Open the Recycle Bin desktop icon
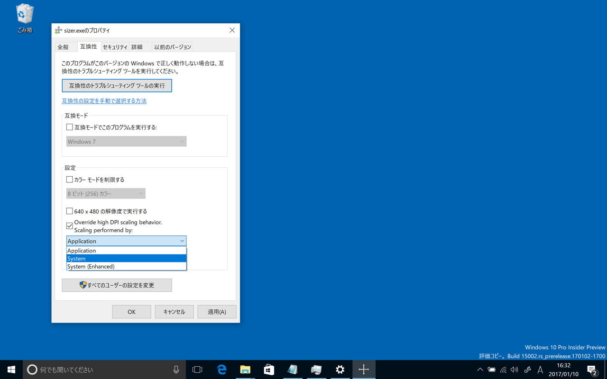The width and height of the screenshot is (607, 379). (24, 14)
